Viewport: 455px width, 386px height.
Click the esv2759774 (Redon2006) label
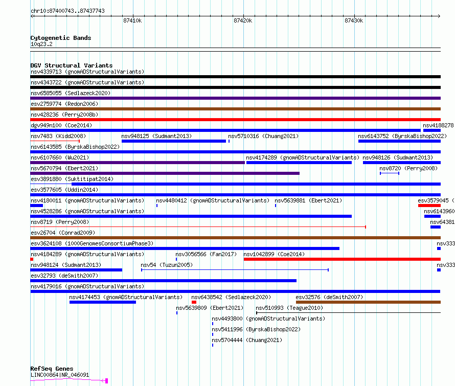64,104
